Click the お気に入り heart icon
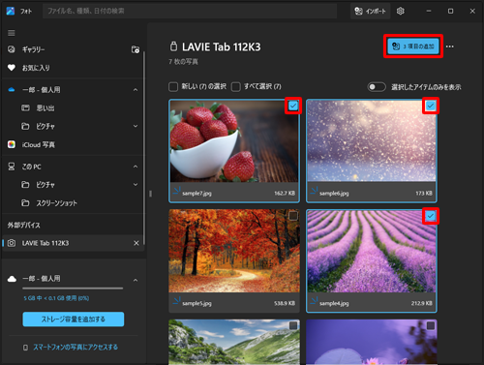484x365 pixels. tap(12, 68)
